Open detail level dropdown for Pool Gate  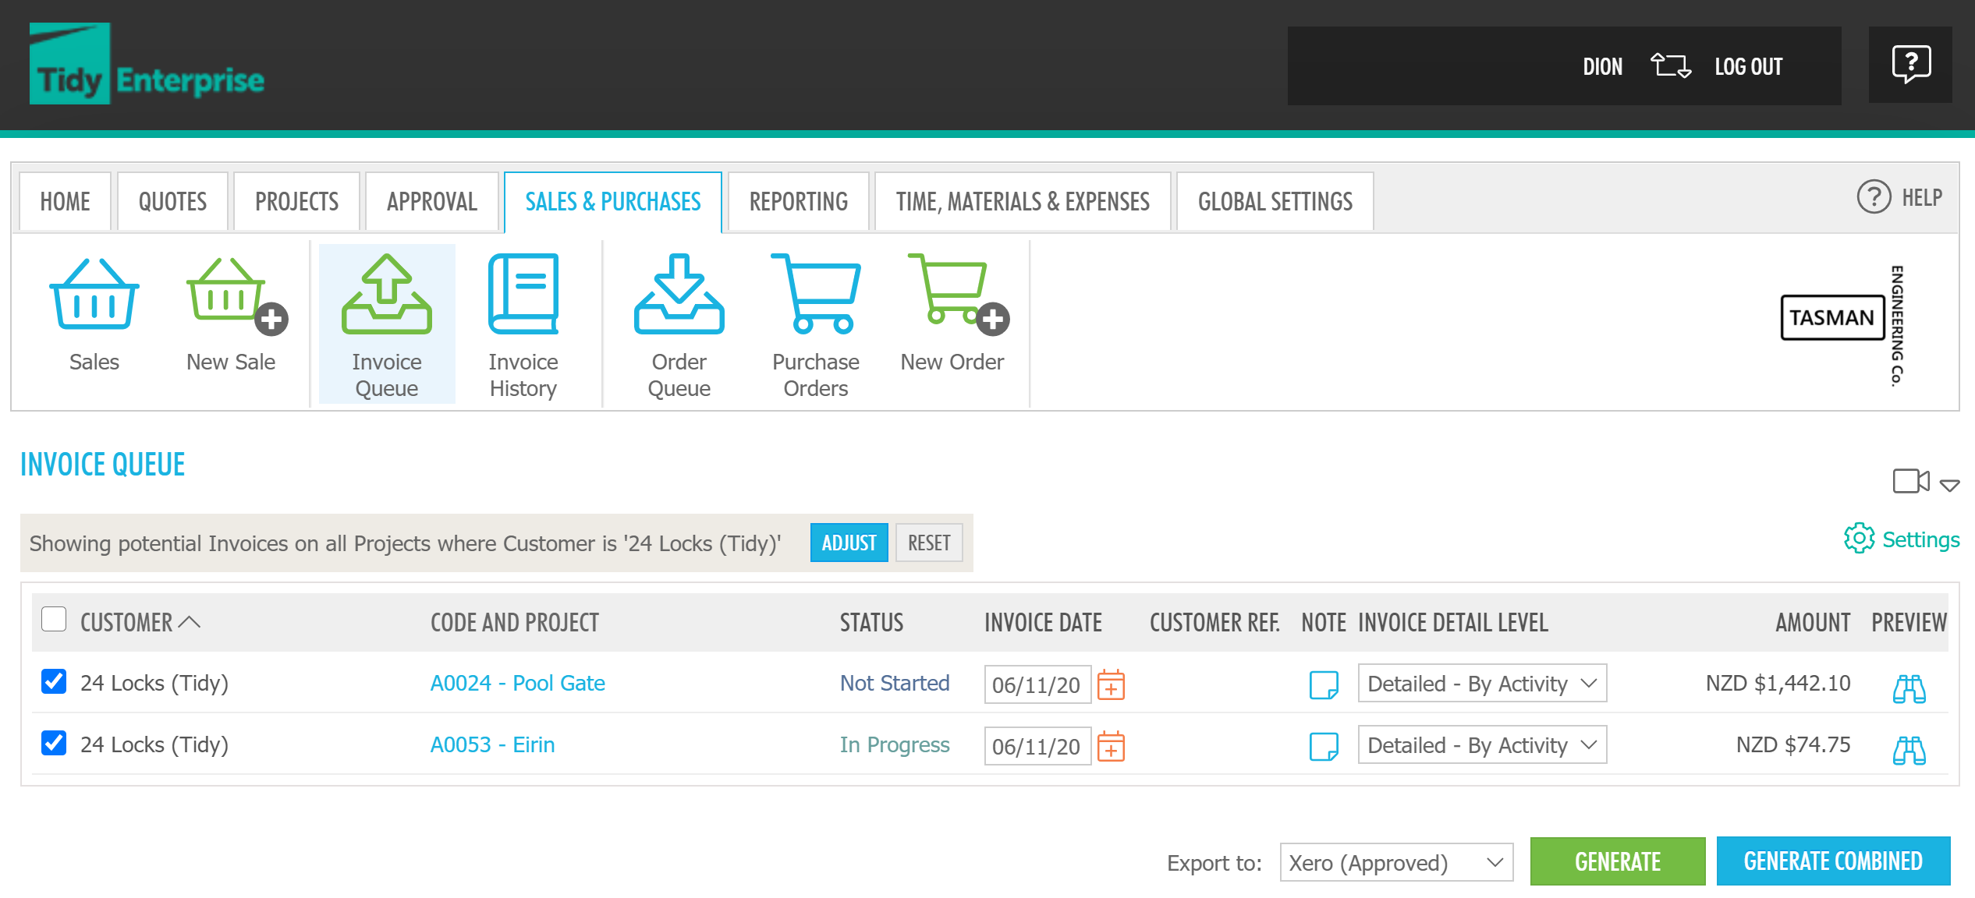(1481, 684)
